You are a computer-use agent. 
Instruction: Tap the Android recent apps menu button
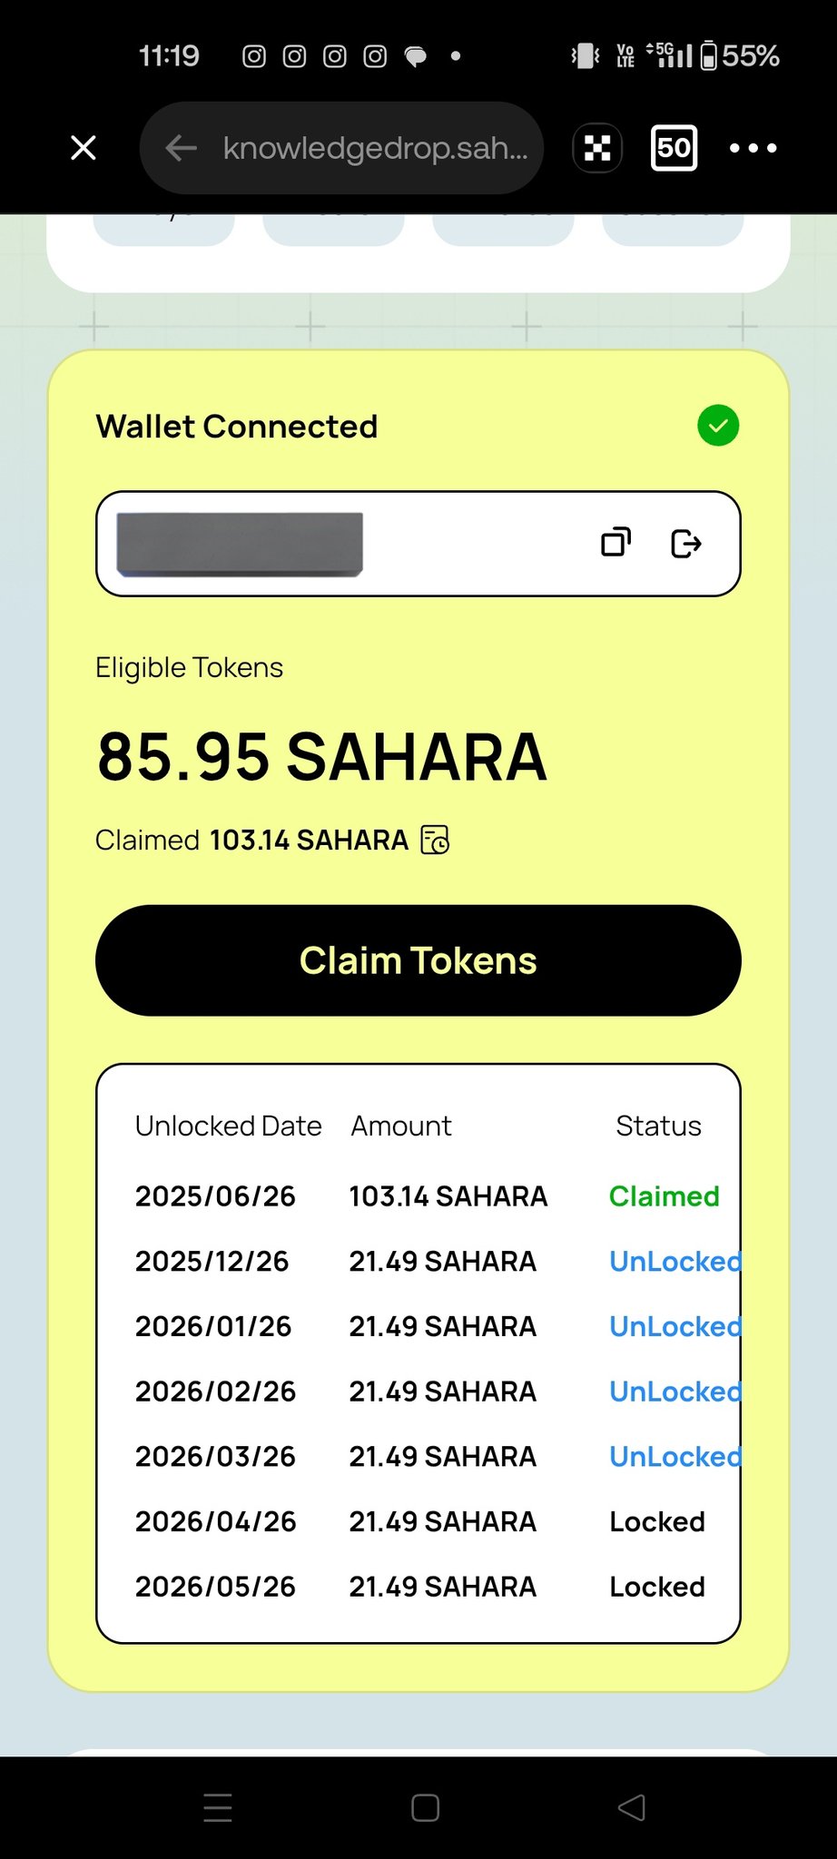(x=218, y=1807)
